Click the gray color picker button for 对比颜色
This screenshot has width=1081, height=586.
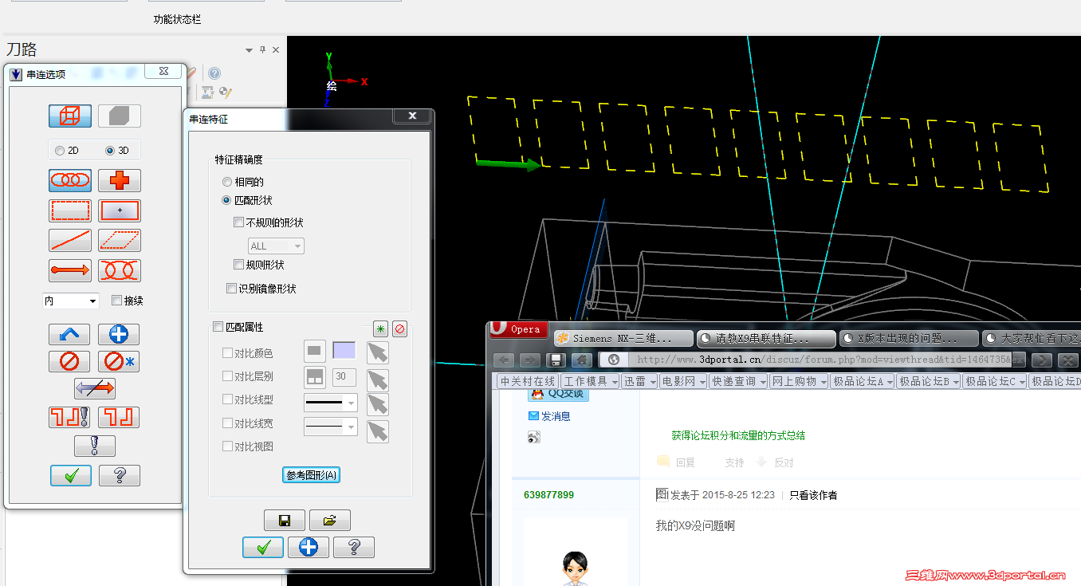(316, 350)
